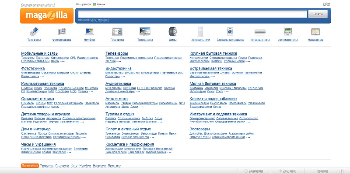The height and width of the screenshot is (174, 350).
Task: Switch to the Фото bottom tab
Action: click(x=74, y=166)
